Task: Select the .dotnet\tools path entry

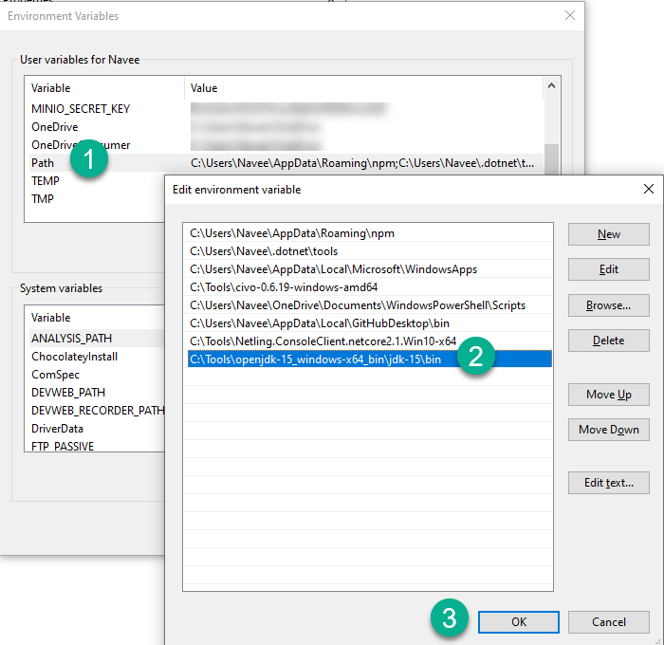Action: (368, 251)
